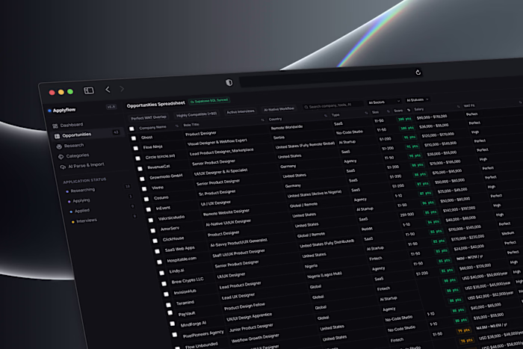Click the AmorServ company cell
Image resolution: width=523 pixels, height=349 pixels.
pyautogui.click(x=170, y=229)
